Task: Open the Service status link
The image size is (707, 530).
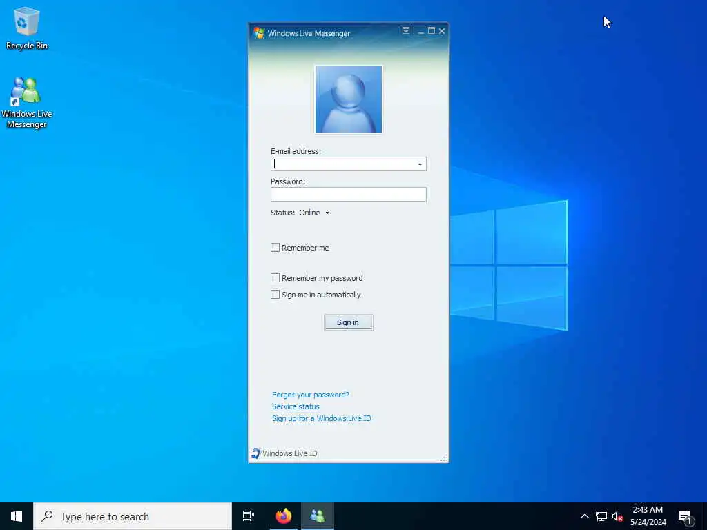Action: (x=296, y=406)
